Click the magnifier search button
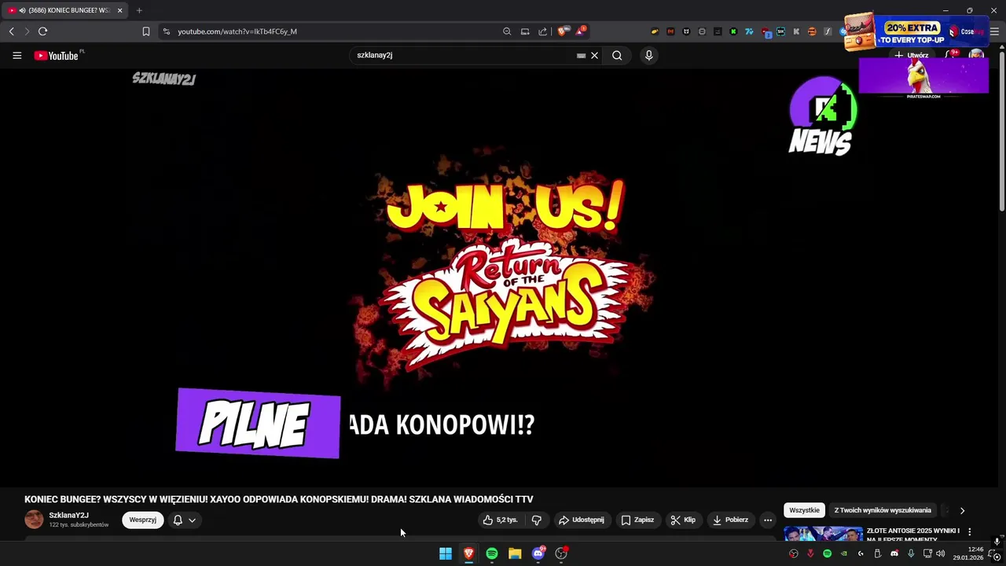Viewport: 1006px width, 566px height. pyautogui.click(x=617, y=56)
